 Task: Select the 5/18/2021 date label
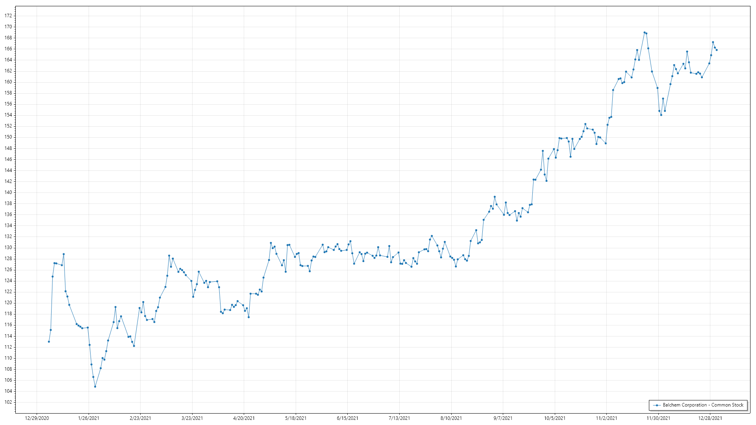click(296, 418)
